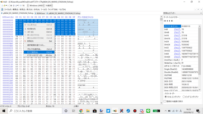Choose 削除(D) in the context menu

pos(39,41)
